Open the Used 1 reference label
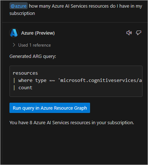The height and width of the screenshot is (165, 148). pos(35,45)
